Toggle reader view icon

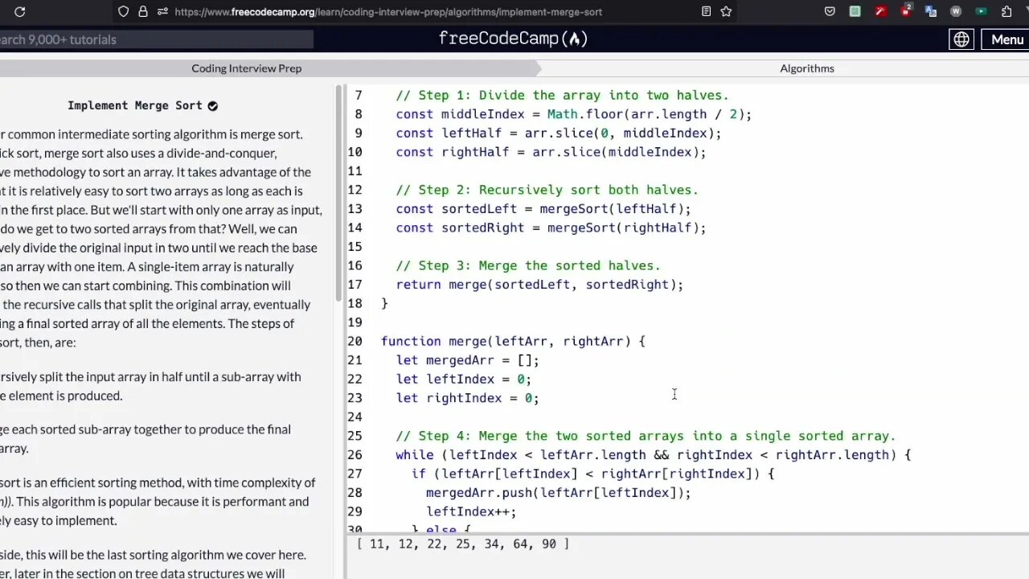click(x=706, y=11)
